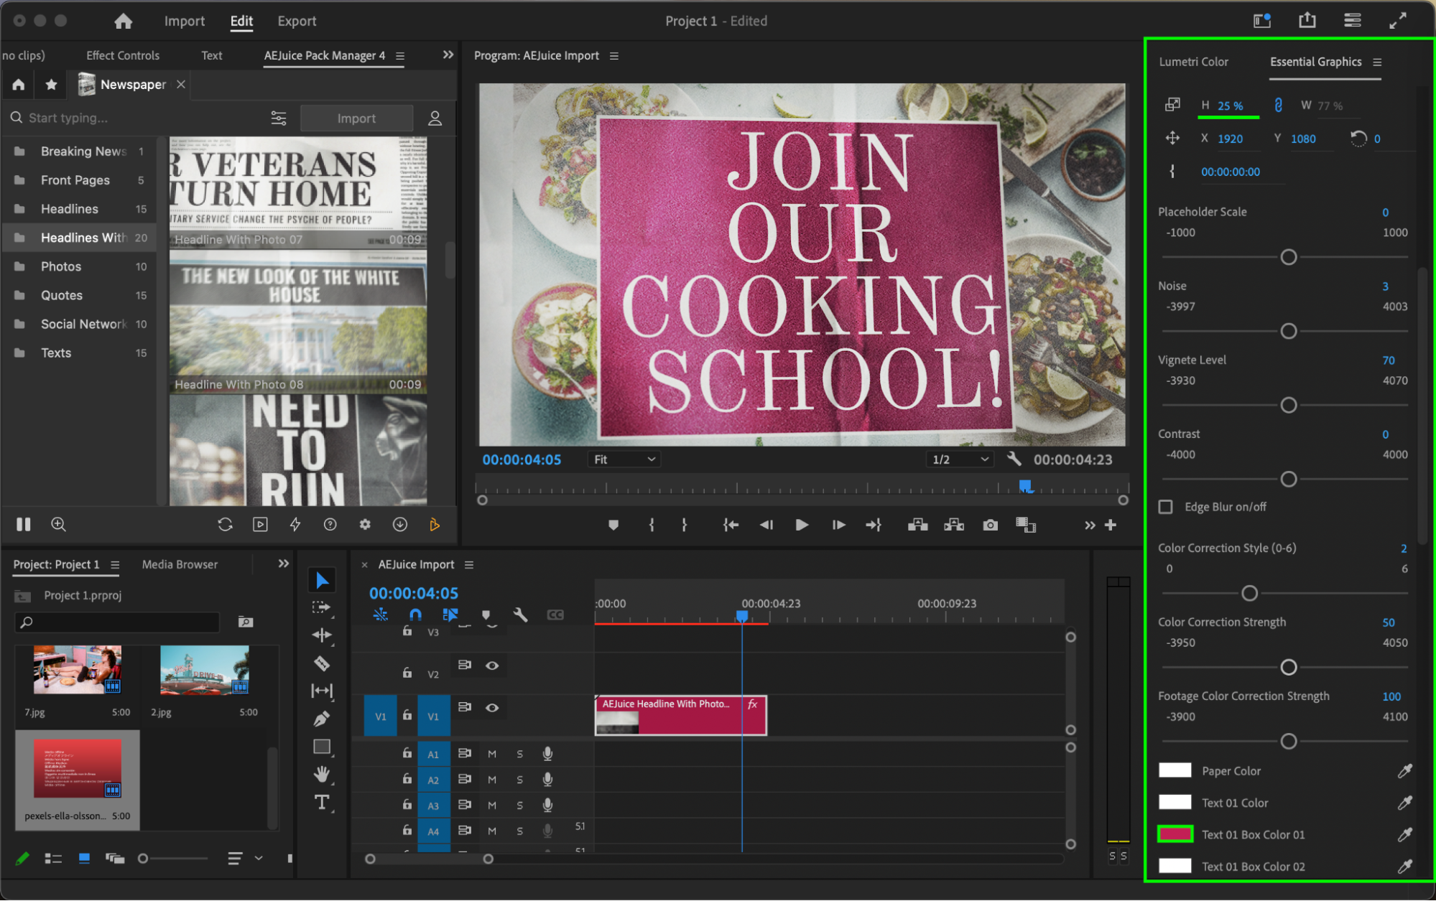Toggle V1 track output eye
The image size is (1436, 901).
click(492, 707)
